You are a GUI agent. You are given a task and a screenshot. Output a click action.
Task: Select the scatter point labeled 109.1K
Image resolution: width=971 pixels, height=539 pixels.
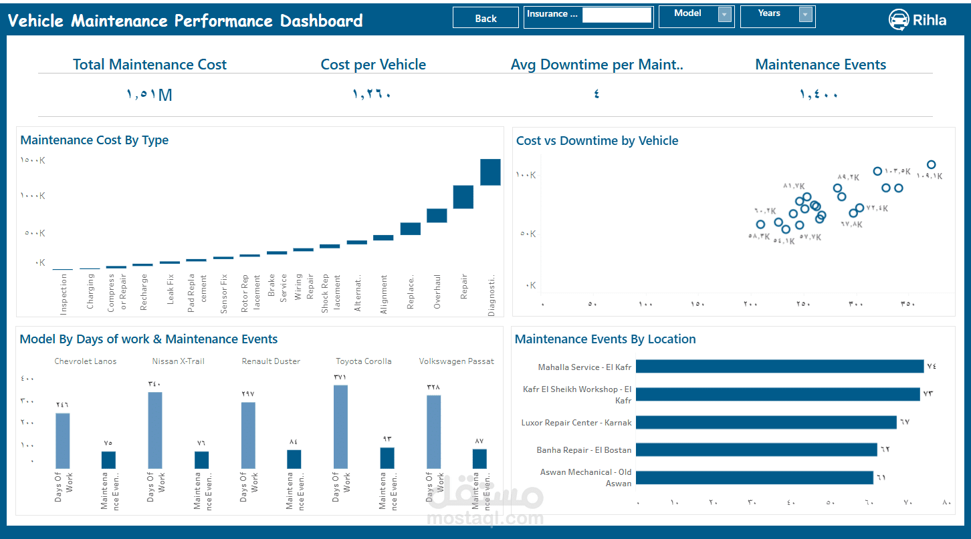click(x=931, y=165)
